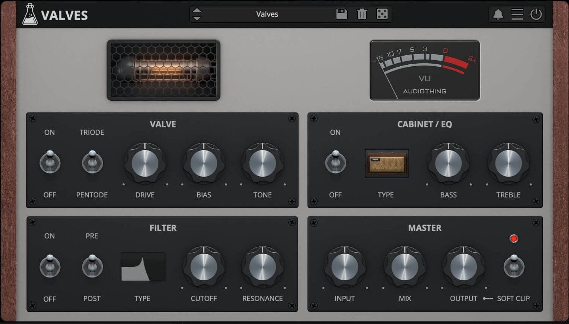Toggle the Valve section ON/OFF switch

(50, 162)
